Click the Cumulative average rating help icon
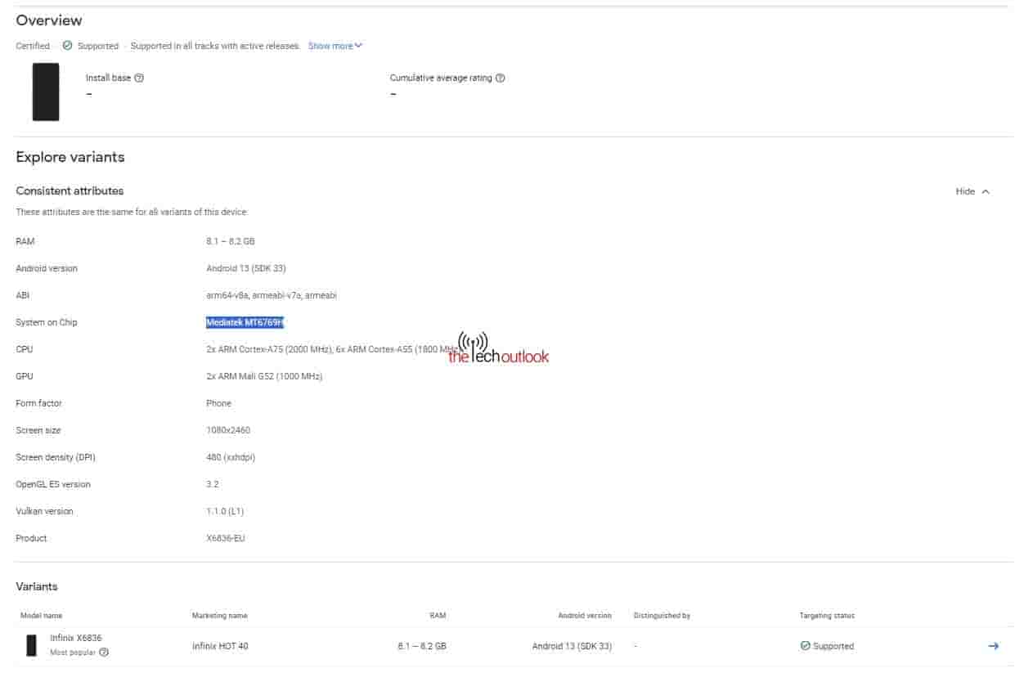This screenshot has height=673, width=1024. (500, 79)
